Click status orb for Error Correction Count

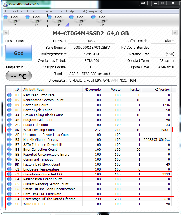click(9, 149)
